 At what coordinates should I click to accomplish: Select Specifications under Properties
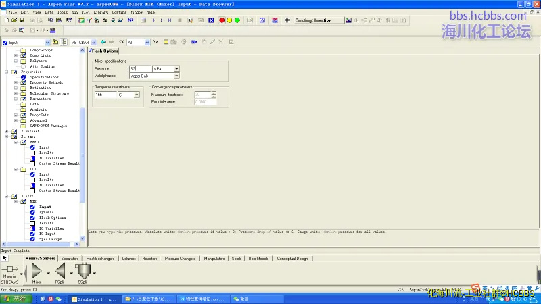[x=44, y=77]
